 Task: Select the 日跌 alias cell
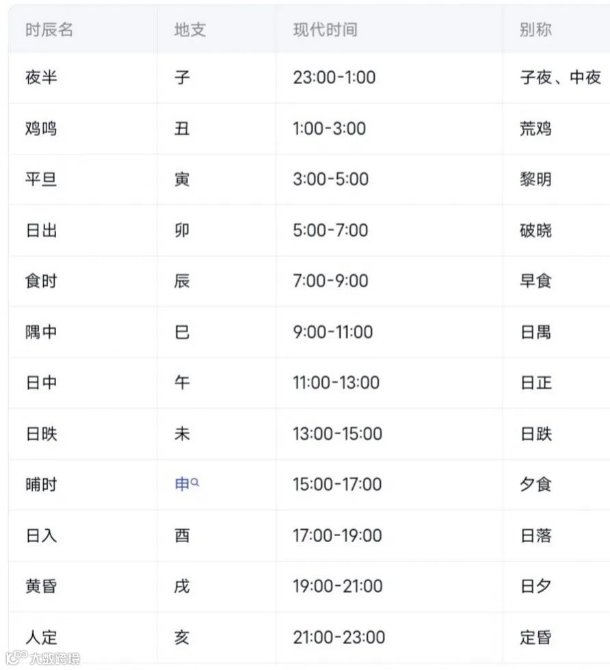click(535, 433)
